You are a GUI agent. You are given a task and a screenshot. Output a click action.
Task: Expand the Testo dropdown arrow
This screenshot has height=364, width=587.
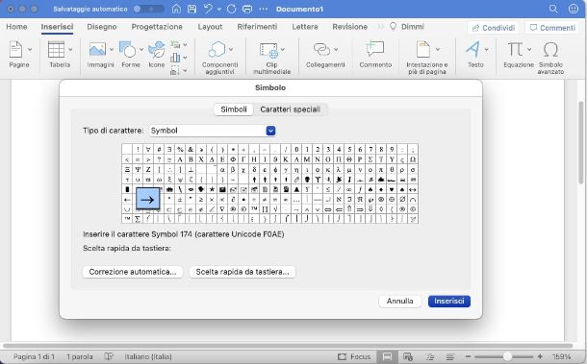486,49
